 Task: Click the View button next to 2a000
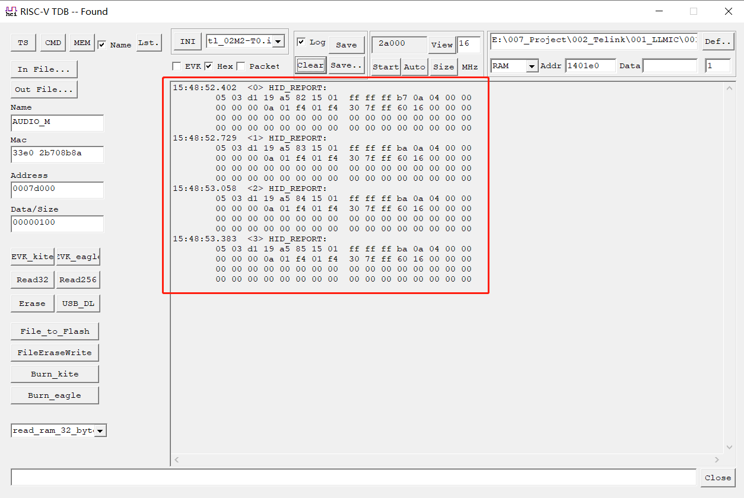(x=442, y=45)
